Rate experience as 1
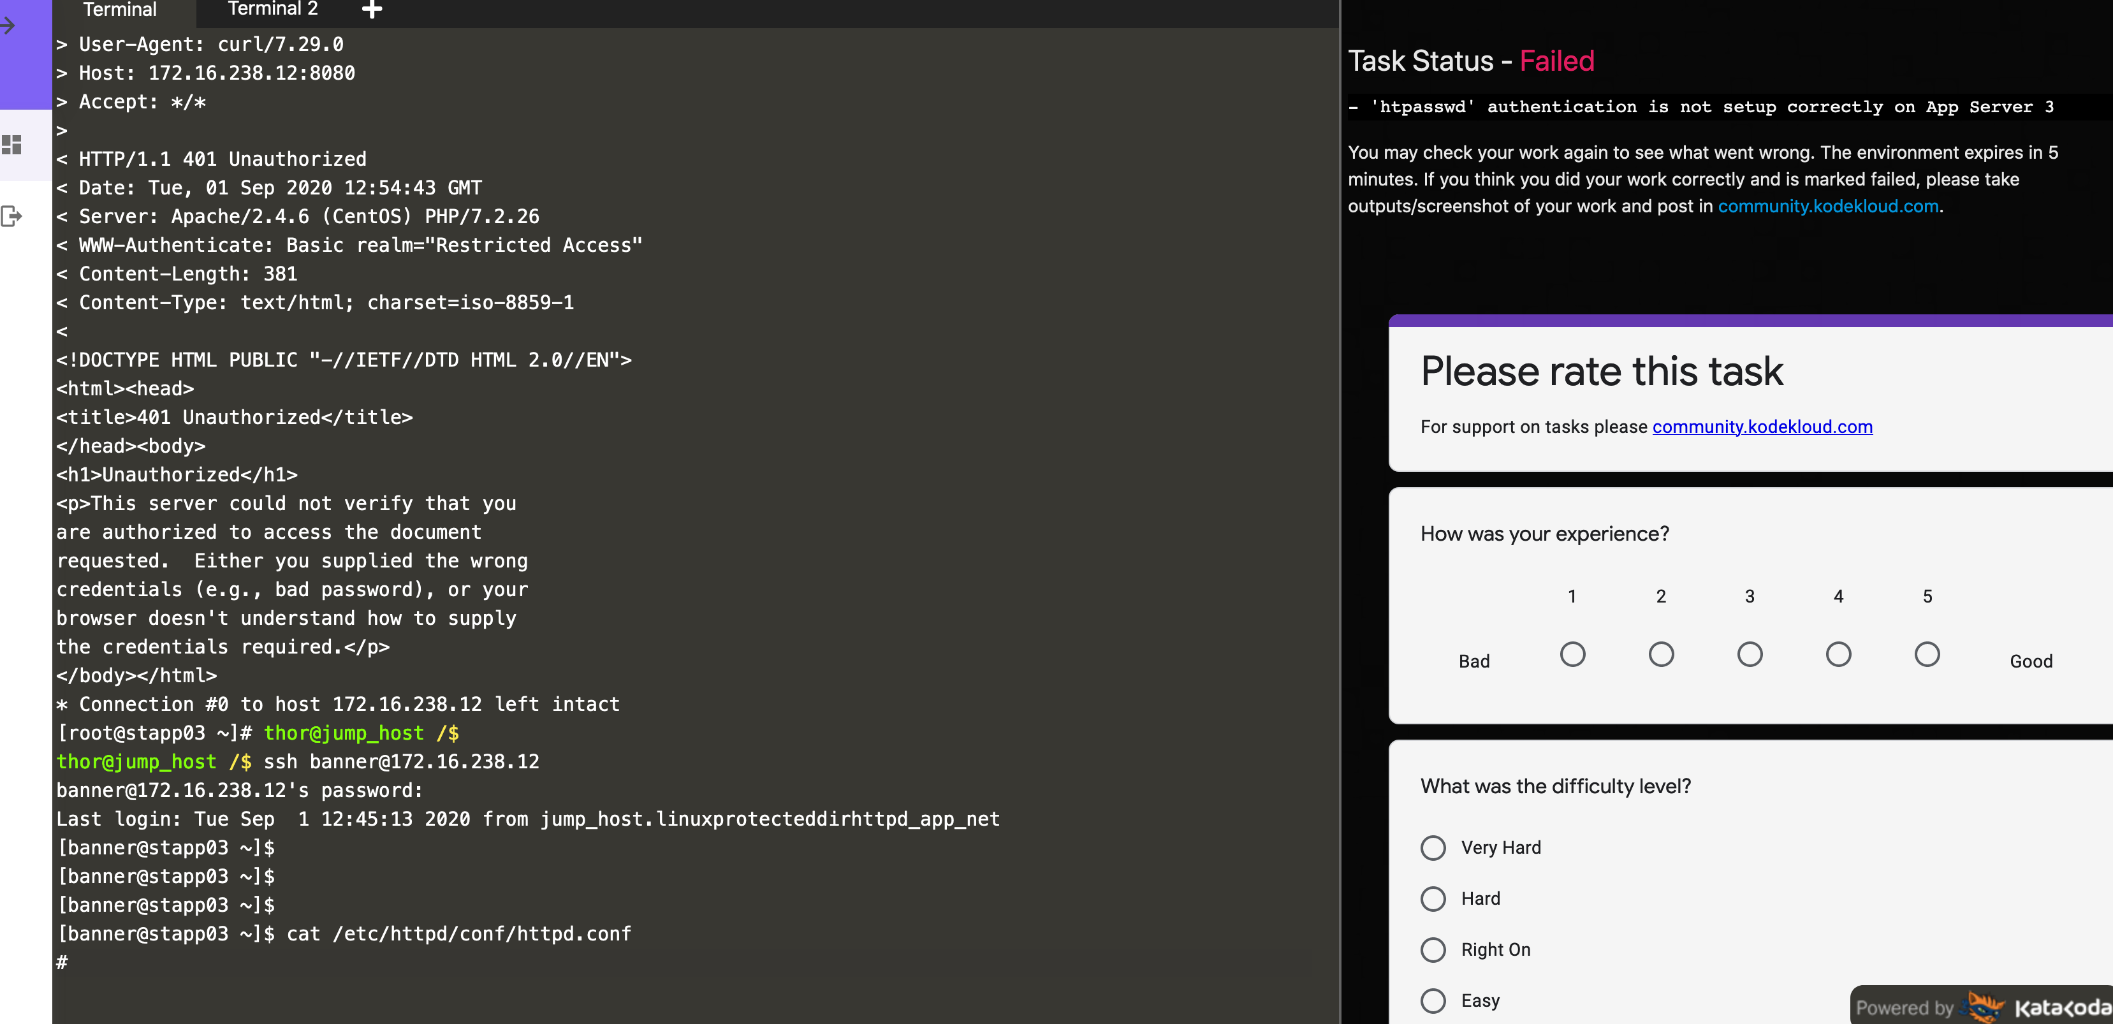The height and width of the screenshot is (1024, 2113). click(1572, 654)
